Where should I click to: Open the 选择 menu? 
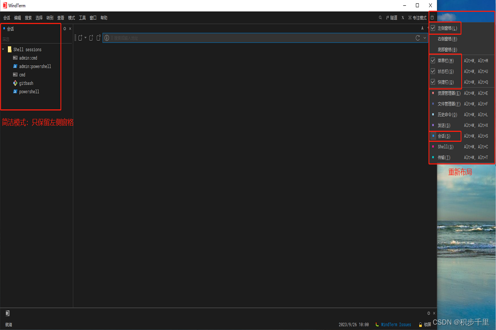pyautogui.click(x=39, y=18)
